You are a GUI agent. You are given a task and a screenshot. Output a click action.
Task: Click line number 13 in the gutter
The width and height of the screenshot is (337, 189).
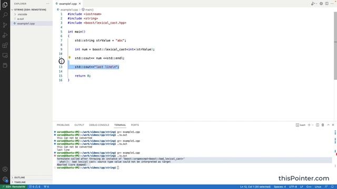point(61,67)
